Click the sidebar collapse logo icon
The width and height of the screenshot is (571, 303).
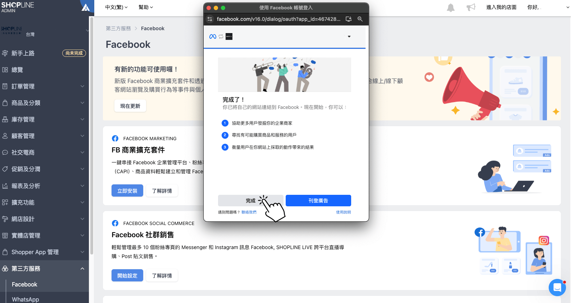pos(86,7)
